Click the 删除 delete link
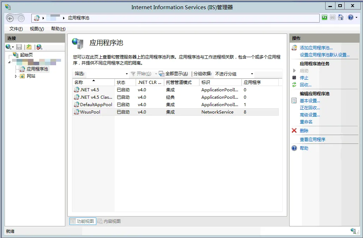Screen dimensions: 363x238 (x=304, y=131)
